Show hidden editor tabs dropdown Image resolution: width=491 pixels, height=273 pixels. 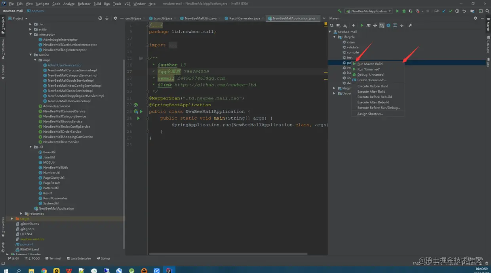(x=324, y=18)
